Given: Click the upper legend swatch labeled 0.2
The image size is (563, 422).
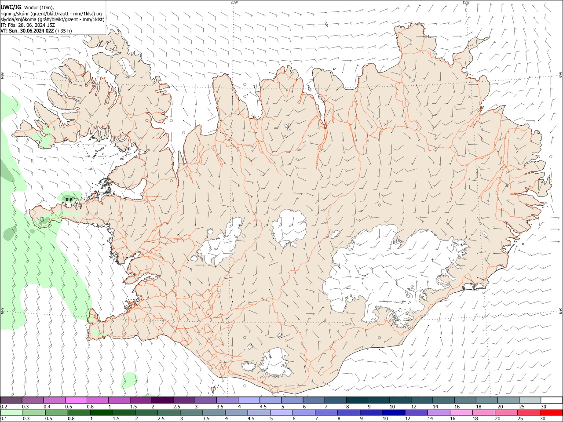Looking at the screenshot, I should tap(11, 400).
